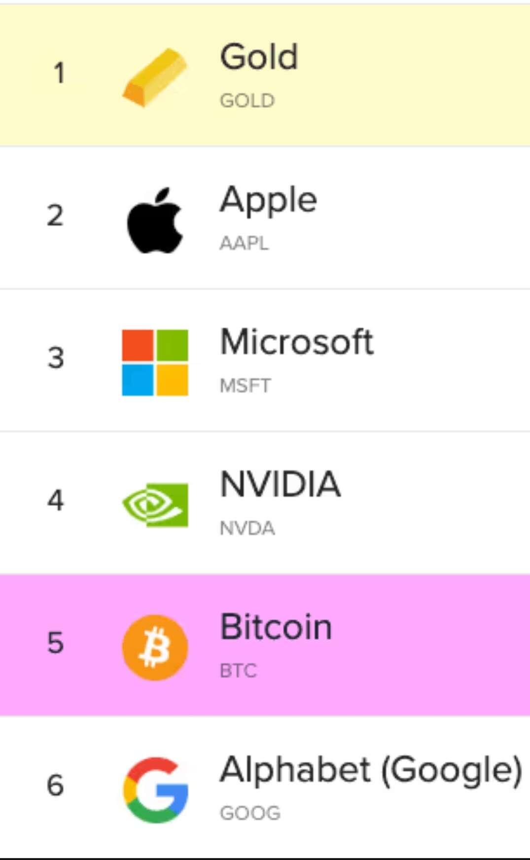530x860 pixels.
Task: Click the Microsoft four-square logo
Action: 155,362
